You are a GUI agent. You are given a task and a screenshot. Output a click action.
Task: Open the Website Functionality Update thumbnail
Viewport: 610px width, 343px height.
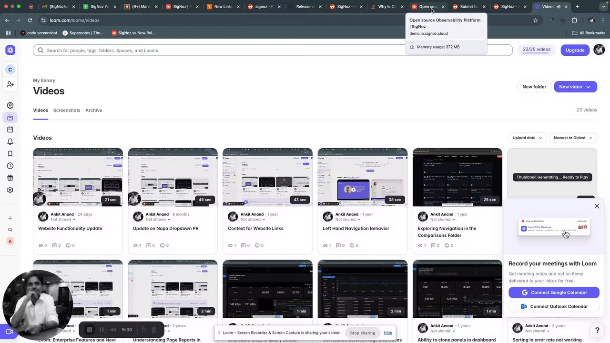click(78, 177)
